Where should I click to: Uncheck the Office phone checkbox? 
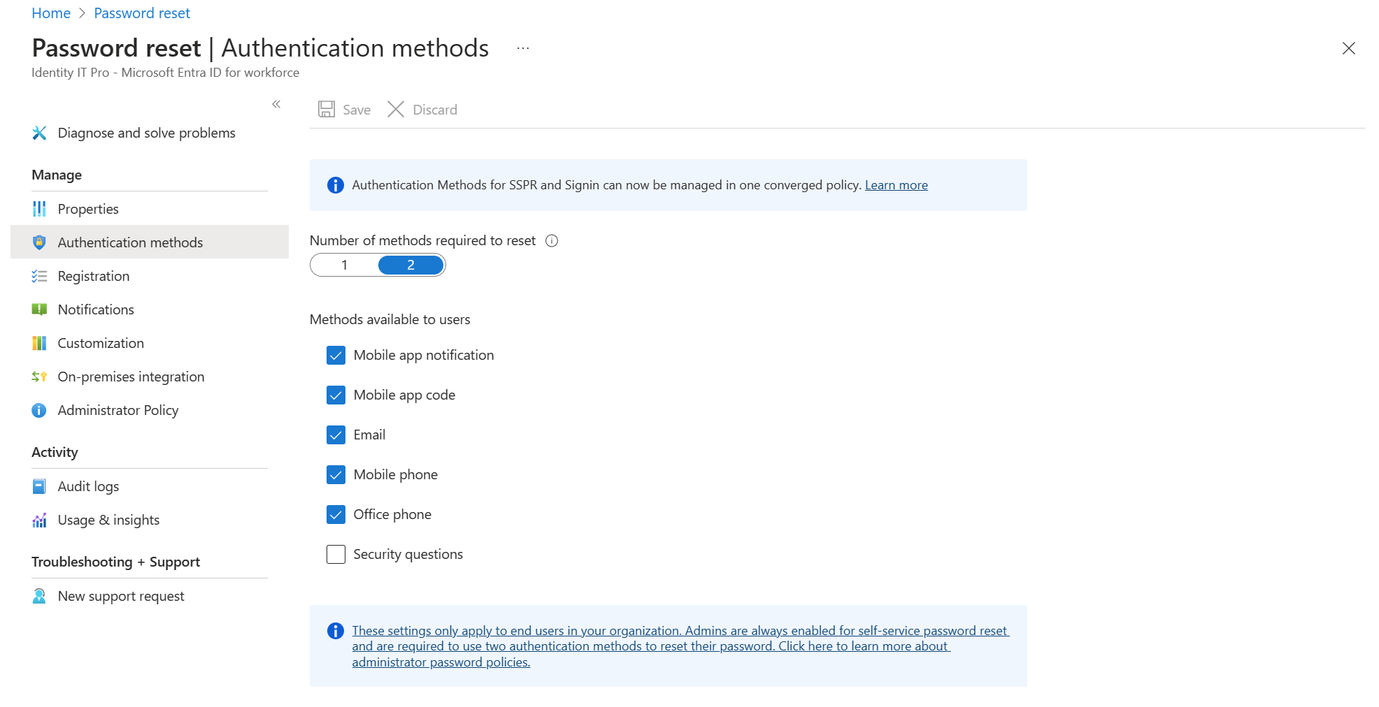pos(336,515)
